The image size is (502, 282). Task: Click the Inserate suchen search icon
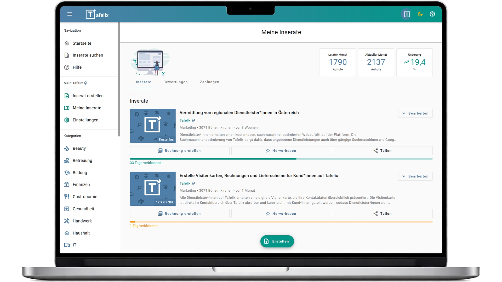tap(67, 55)
